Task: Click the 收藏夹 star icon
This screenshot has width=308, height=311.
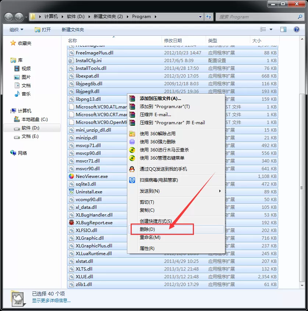Action: [x=13, y=43]
